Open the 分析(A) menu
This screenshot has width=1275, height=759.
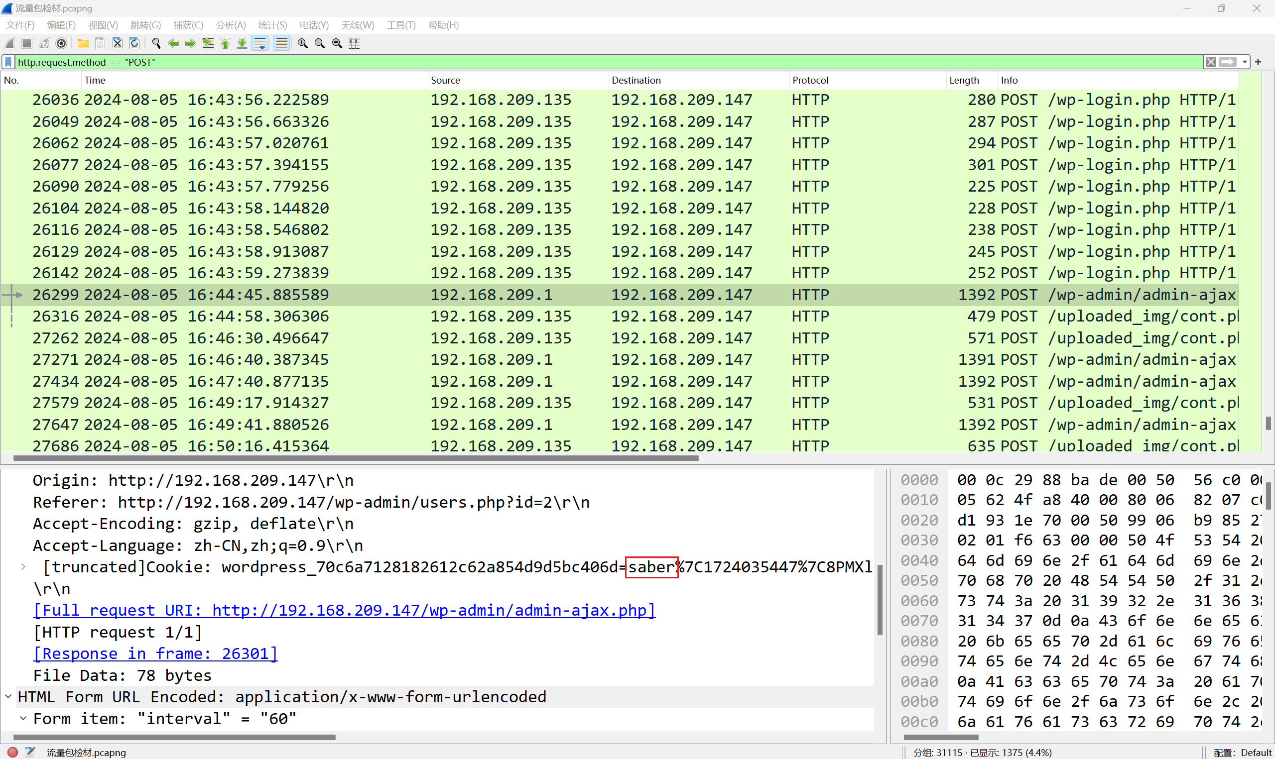(231, 25)
